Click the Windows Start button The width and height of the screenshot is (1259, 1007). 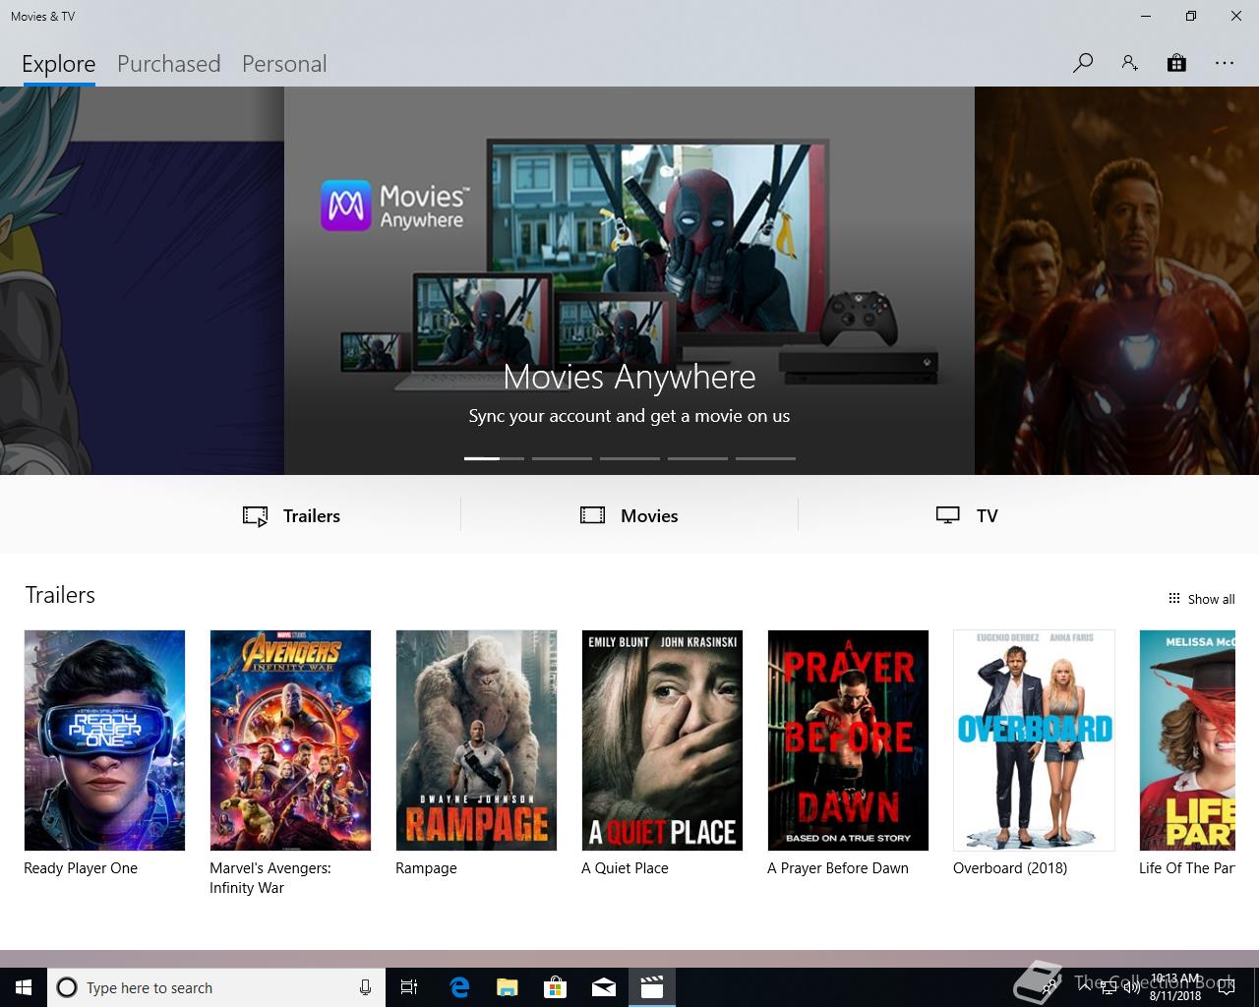pyautogui.click(x=24, y=987)
